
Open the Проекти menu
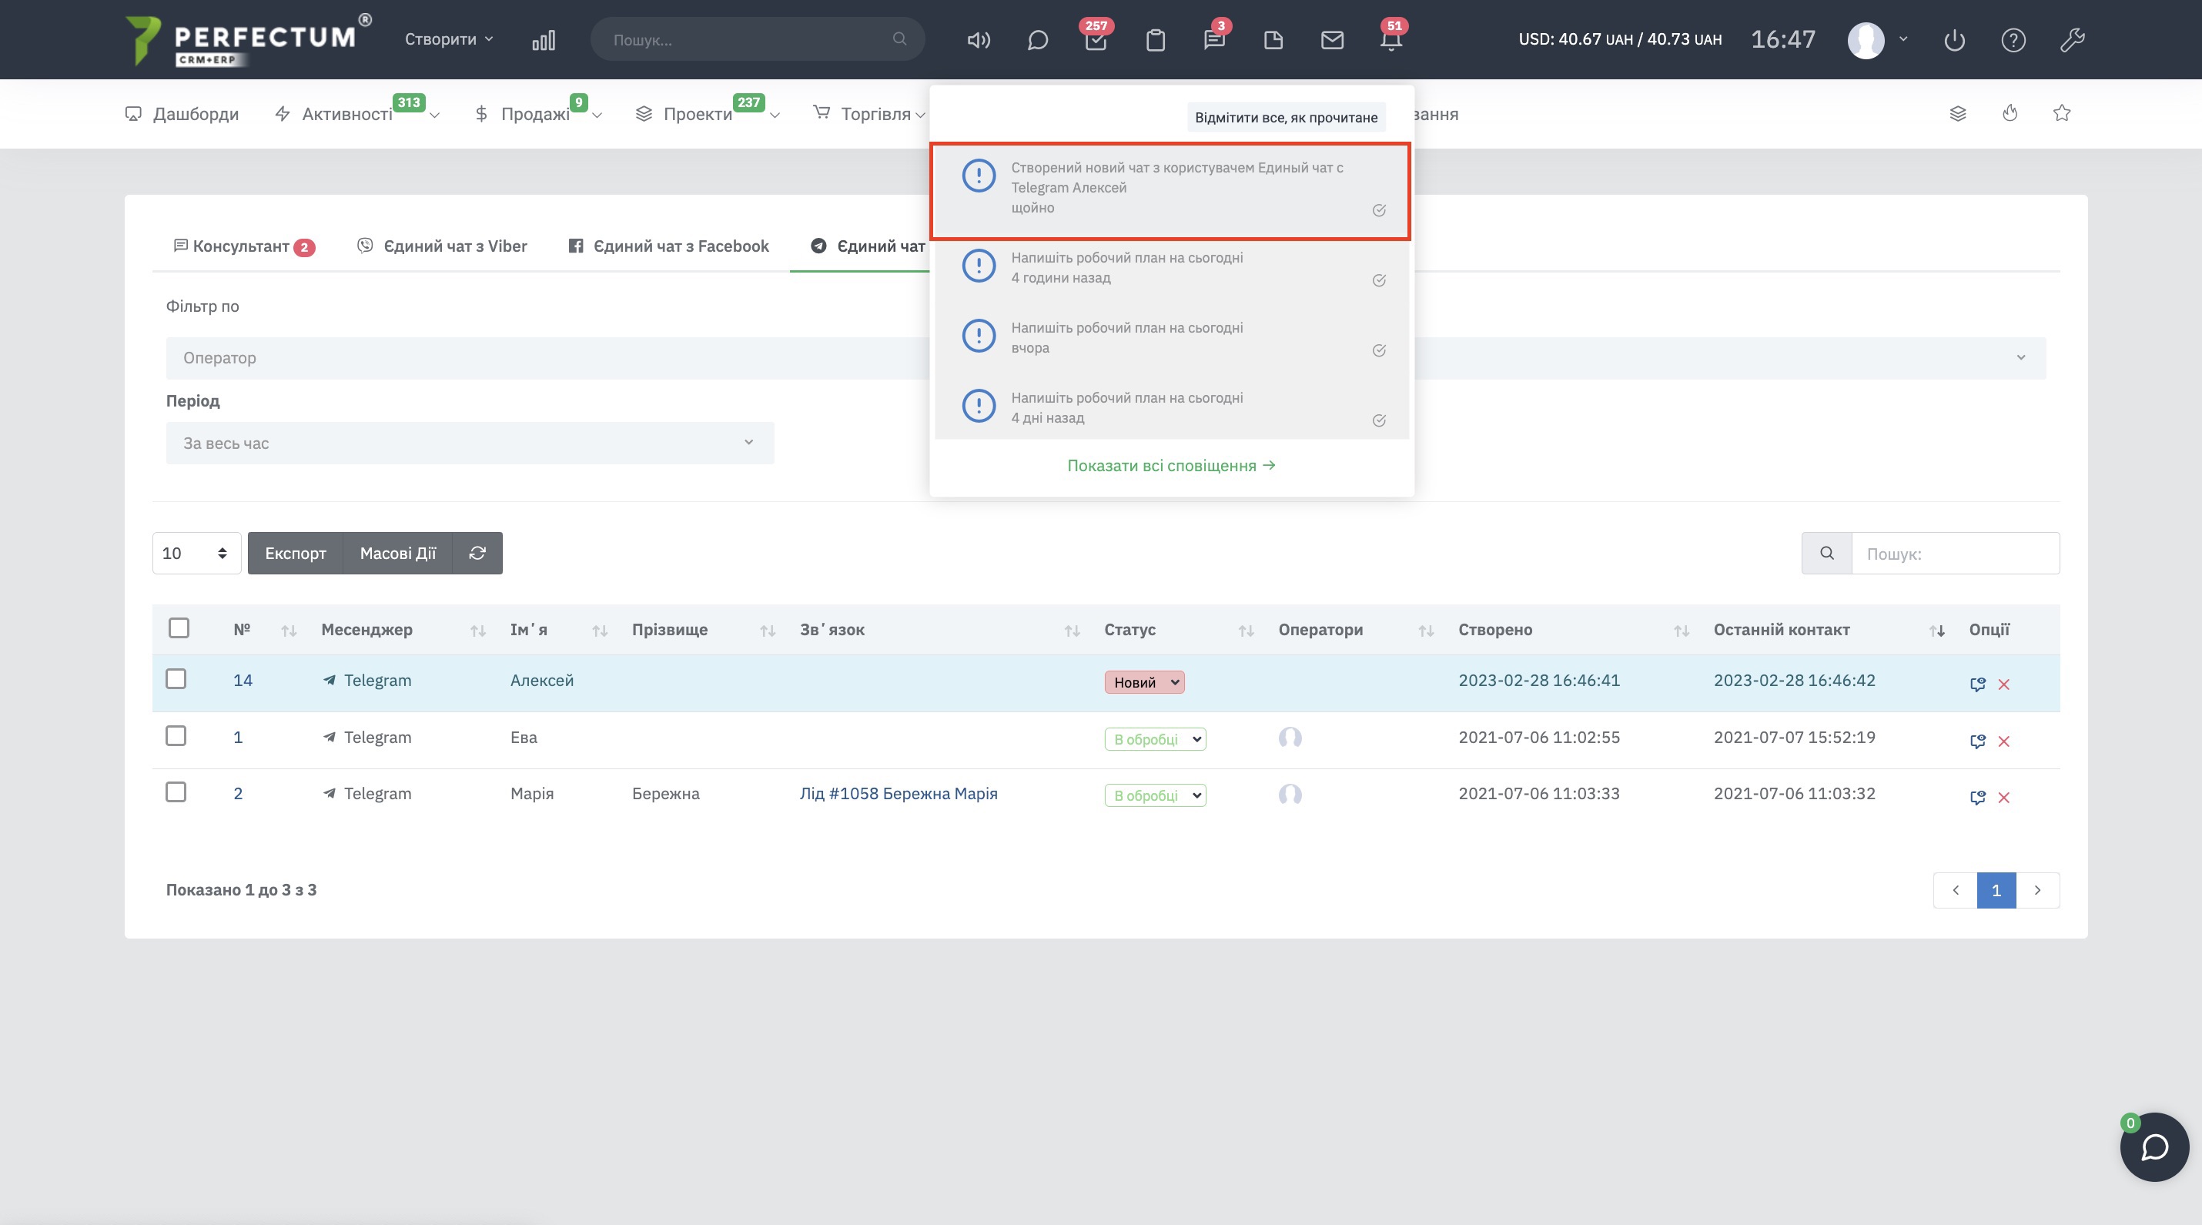(708, 114)
